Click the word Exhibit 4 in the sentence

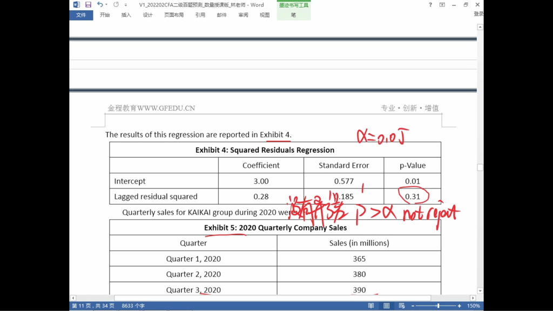point(275,134)
